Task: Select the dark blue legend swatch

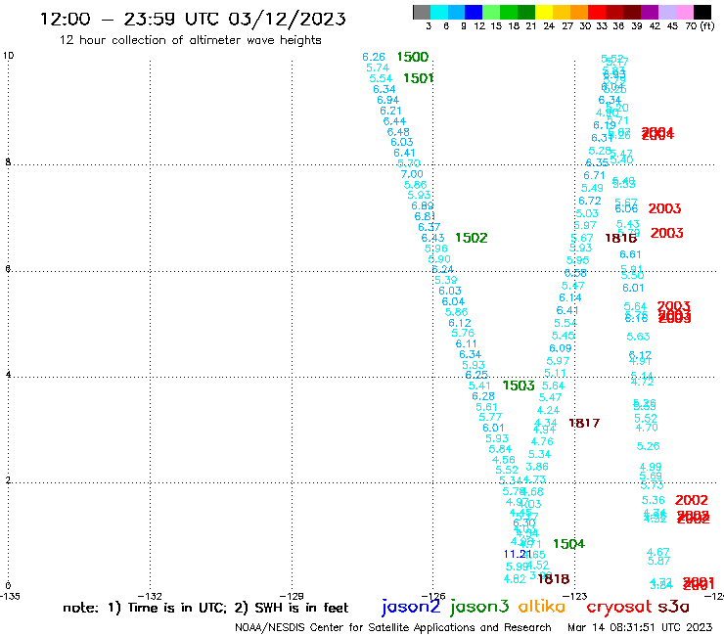Action: coord(474,12)
